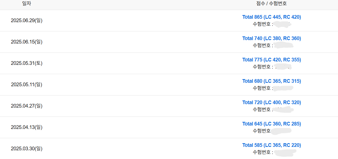Image resolution: width=338 pixels, height=159 pixels.
Task: Select the 2025.05.31(토) date cell
Action: 27,63
